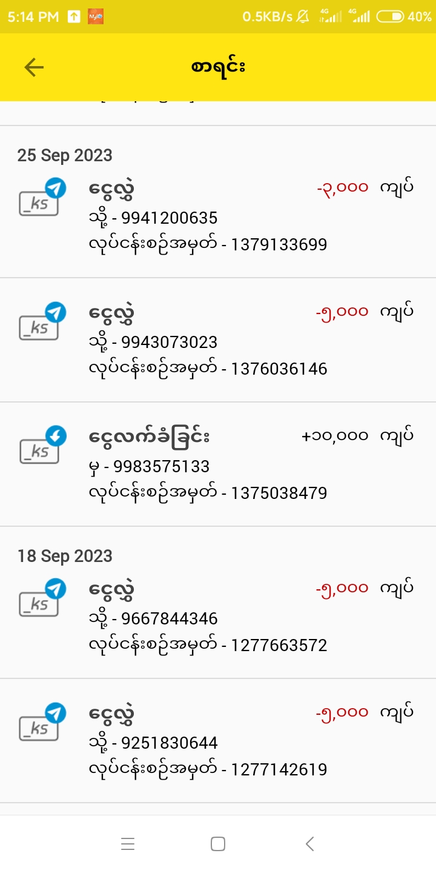Tap the back arrow in the yellow header
Screen dimensions: 436x873
coord(34,67)
